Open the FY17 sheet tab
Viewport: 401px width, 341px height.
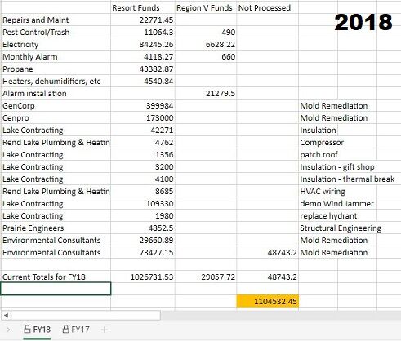76,330
